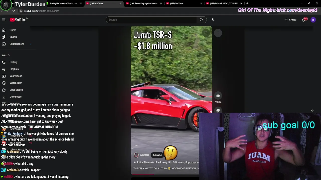The image size is (321, 180).
Task: Go to the YouTube logo home page
Action: 18,20
